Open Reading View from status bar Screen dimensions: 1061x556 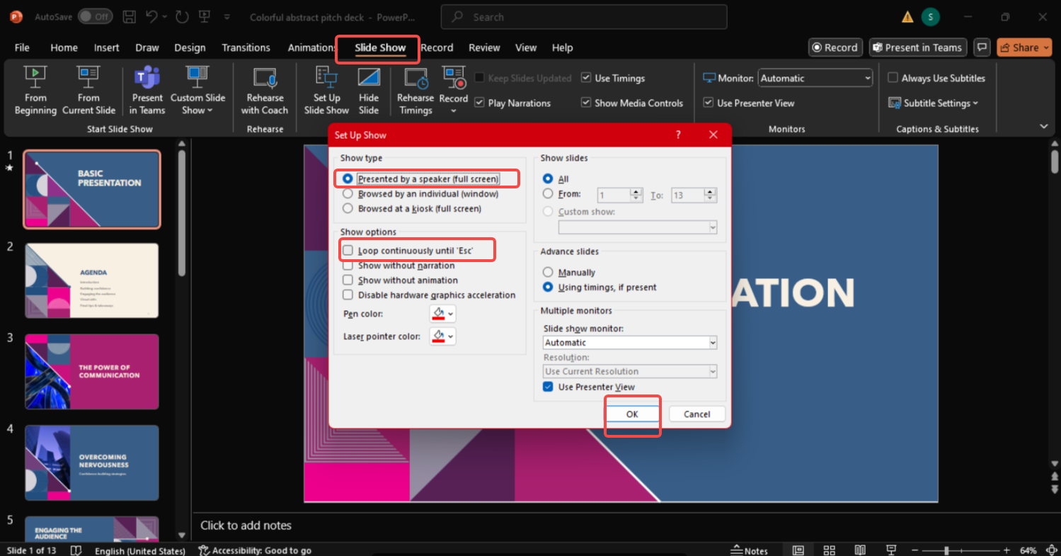click(860, 550)
